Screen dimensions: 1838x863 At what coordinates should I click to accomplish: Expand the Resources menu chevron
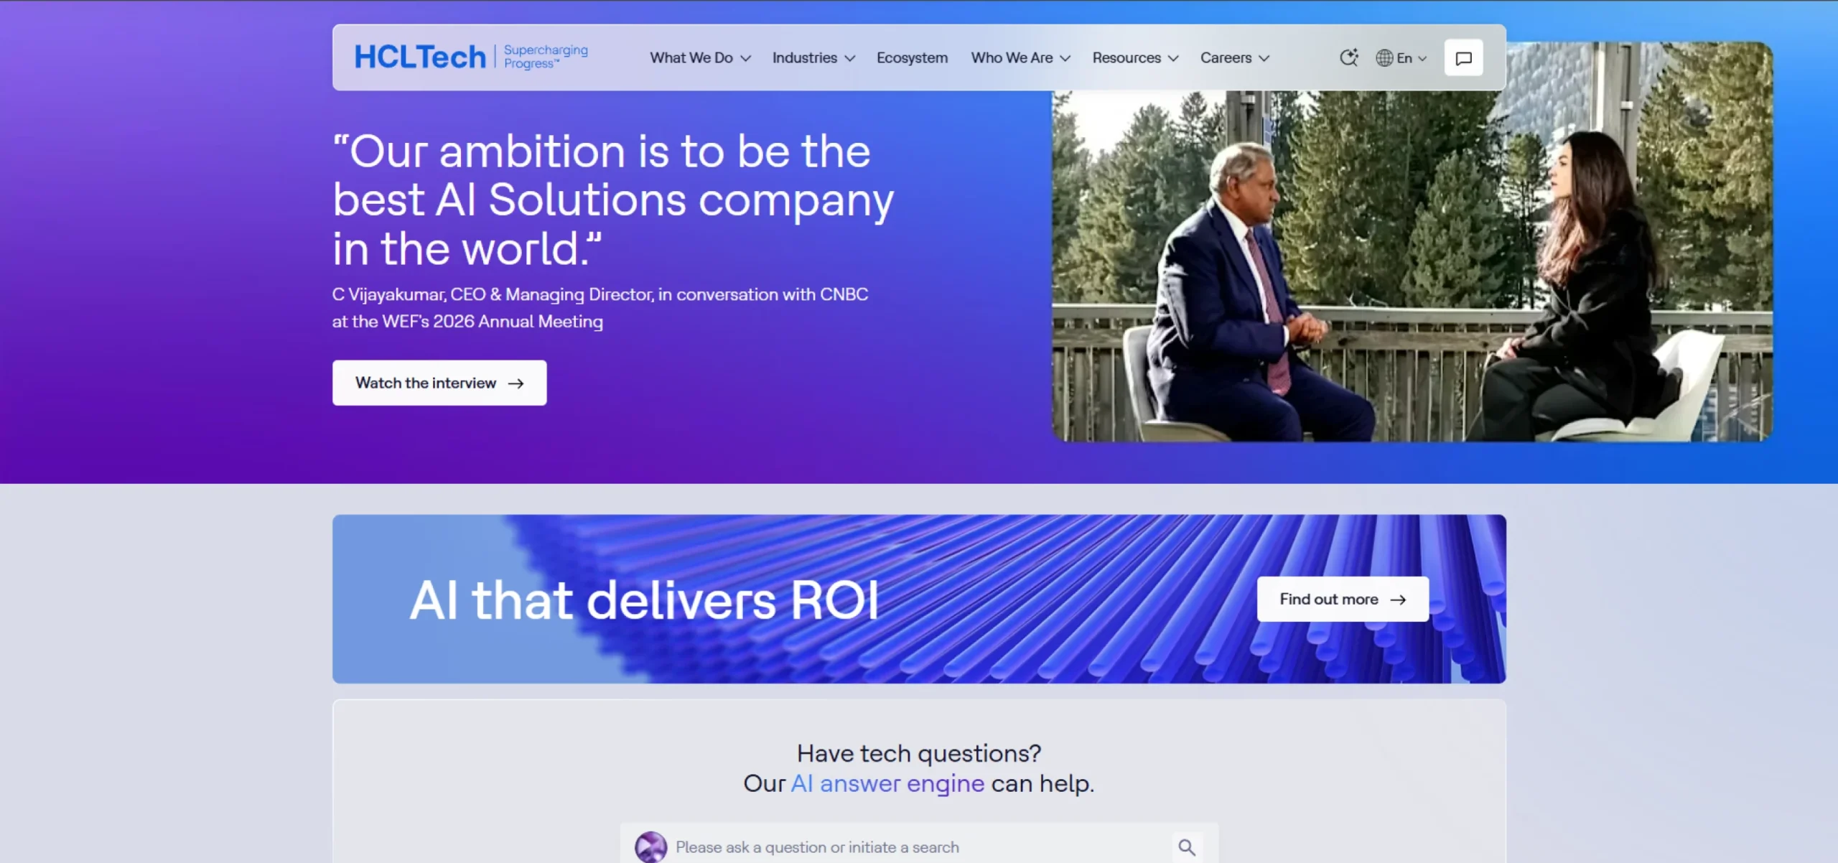[1173, 58]
